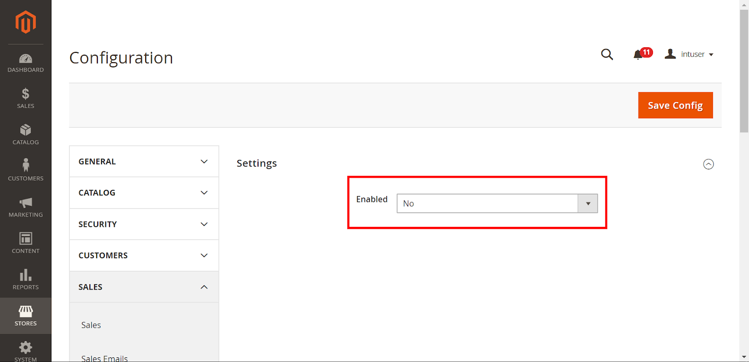Expand the Security configuration section
The height and width of the screenshot is (362, 749).
tap(144, 224)
